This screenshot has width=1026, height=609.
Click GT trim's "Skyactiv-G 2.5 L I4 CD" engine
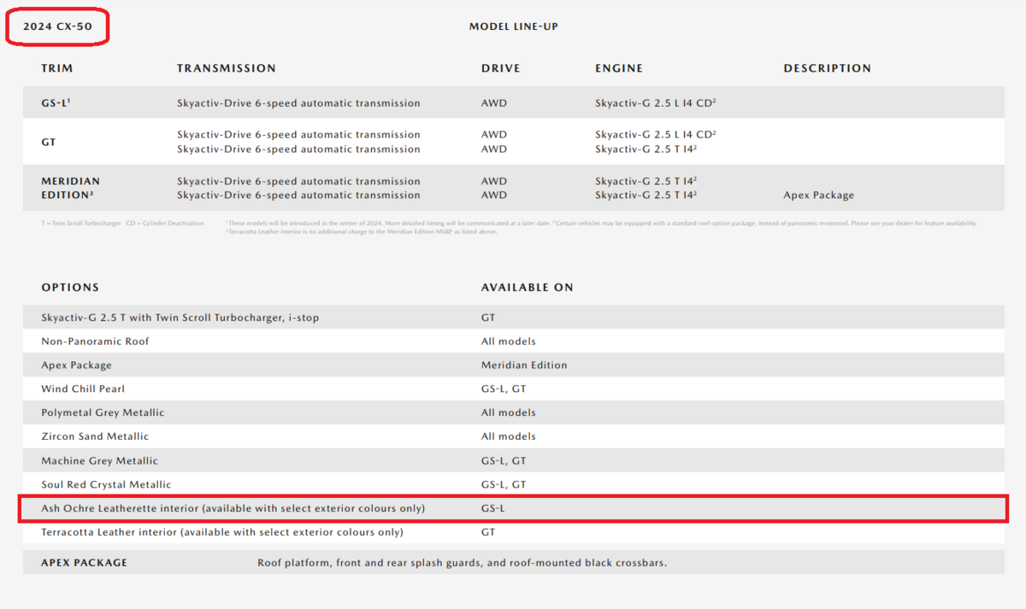click(656, 134)
